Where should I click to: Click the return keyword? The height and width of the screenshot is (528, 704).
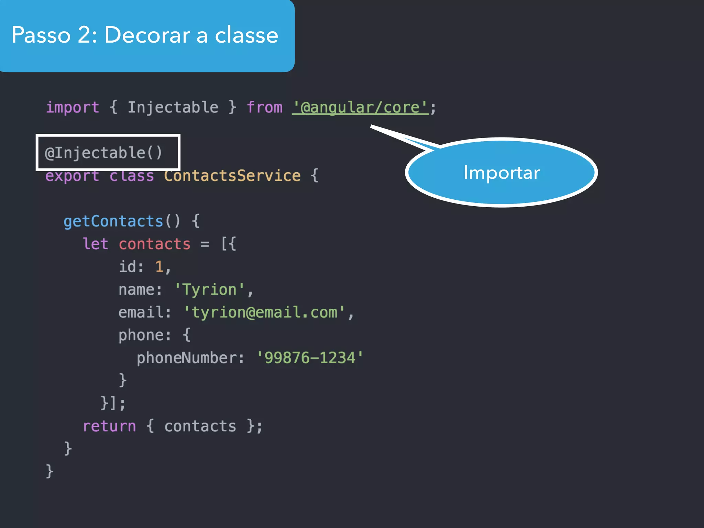click(x=109, y=426)
